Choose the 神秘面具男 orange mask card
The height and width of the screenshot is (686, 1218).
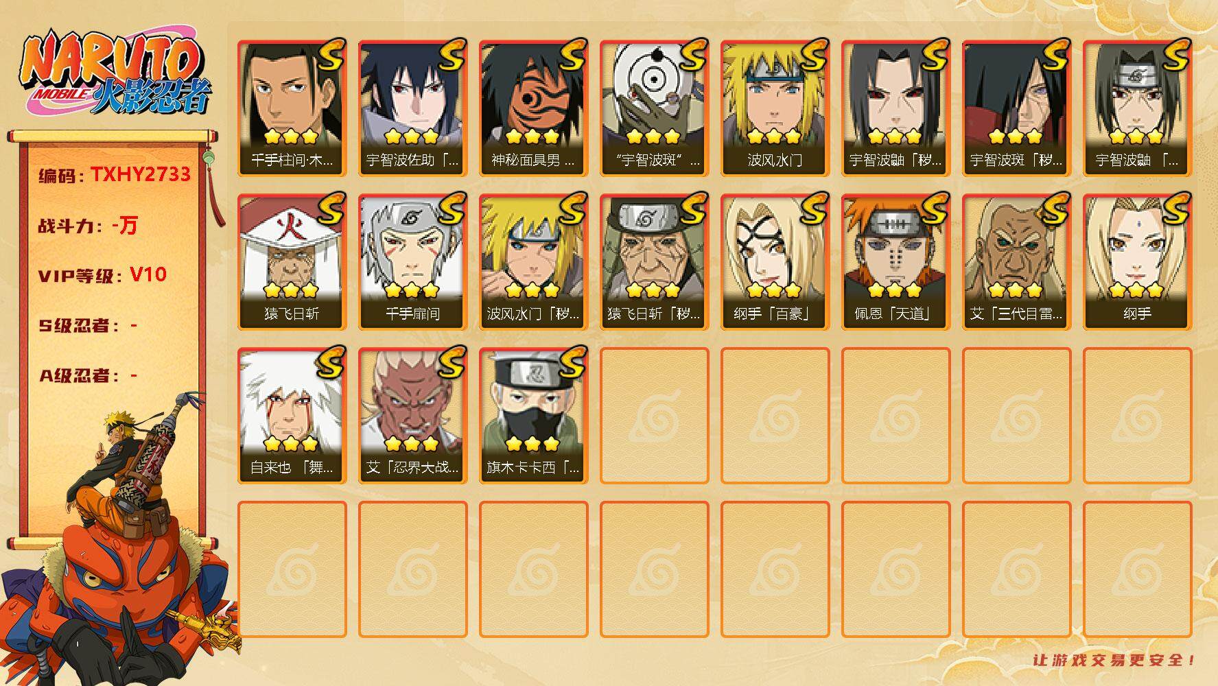pyautogui.click(x=533, y=108)
